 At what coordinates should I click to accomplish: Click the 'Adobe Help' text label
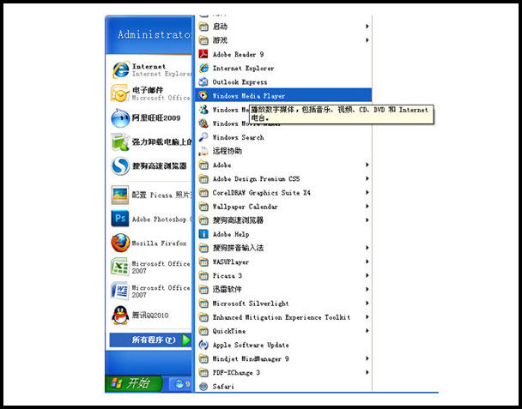tap(231, 234)
